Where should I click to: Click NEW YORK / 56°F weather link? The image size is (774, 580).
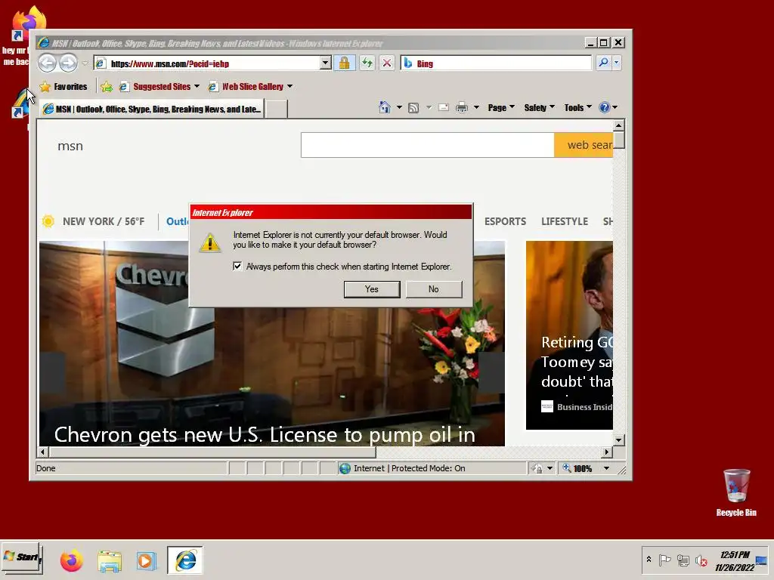(x=103, y=221)
